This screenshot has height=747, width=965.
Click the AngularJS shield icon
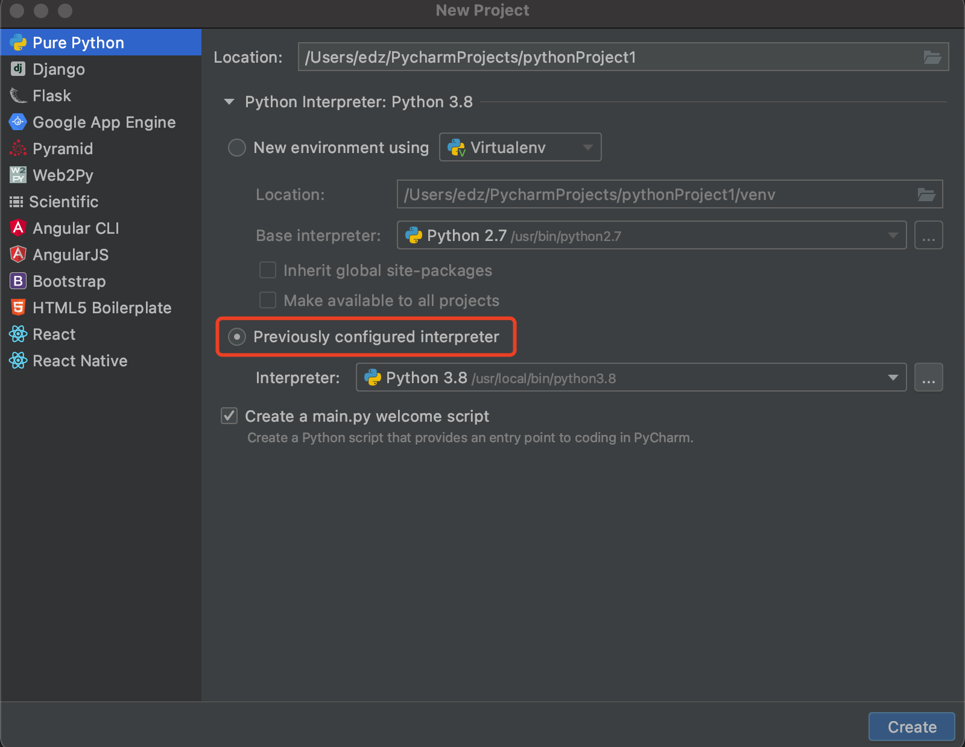tap(18, 254)
